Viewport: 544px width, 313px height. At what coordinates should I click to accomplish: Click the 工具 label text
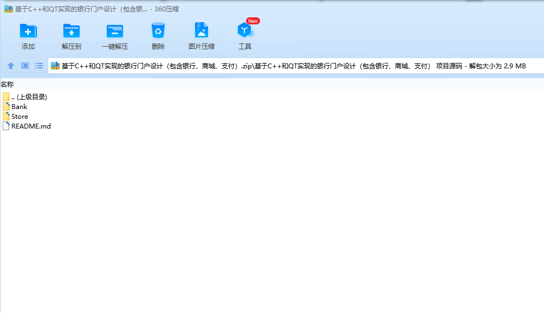pos(245,47)
